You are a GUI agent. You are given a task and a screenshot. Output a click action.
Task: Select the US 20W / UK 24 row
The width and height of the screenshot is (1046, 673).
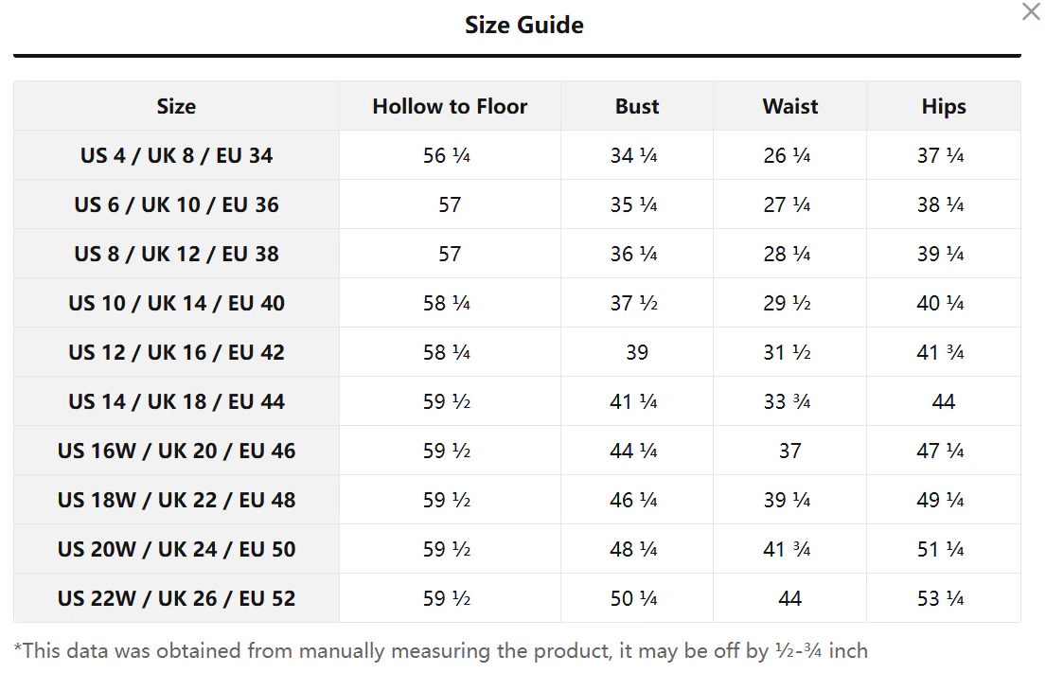click(x=176, y=550)
